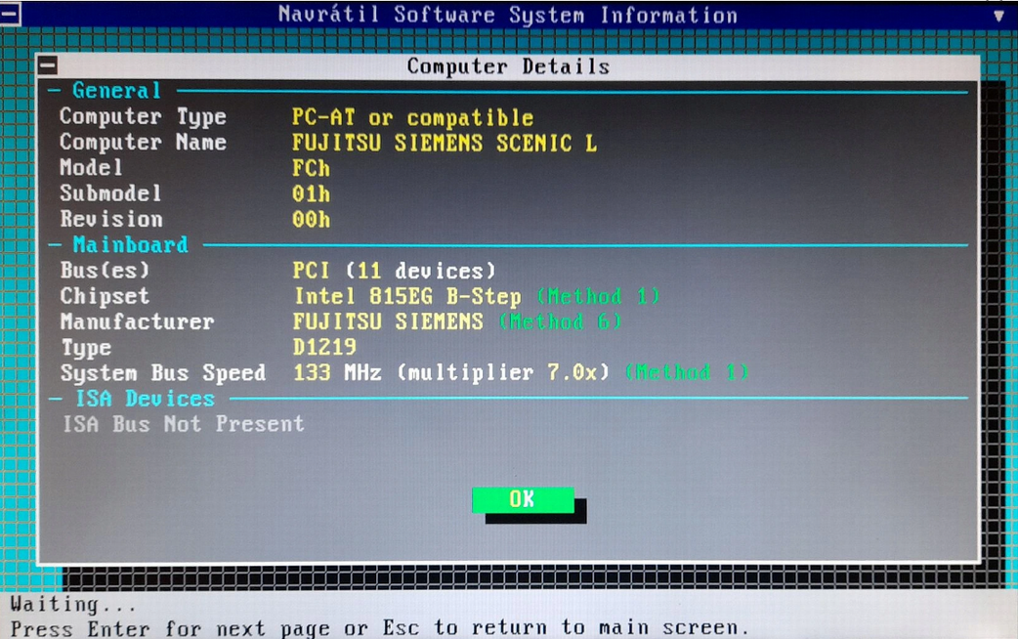Click the green OK button
This screenshot has height=639, width=1018.
[523, 499]
